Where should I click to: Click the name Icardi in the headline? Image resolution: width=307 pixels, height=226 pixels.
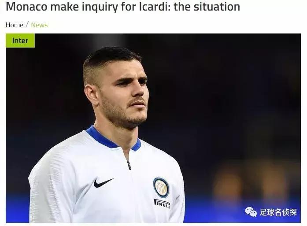point(155,7)
